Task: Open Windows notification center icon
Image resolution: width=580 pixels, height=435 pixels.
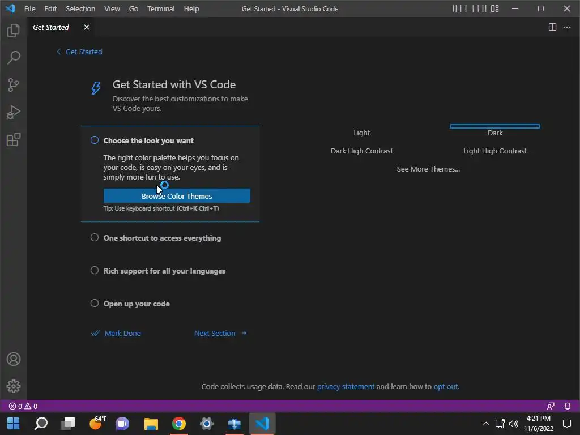Action: (566, 423)
